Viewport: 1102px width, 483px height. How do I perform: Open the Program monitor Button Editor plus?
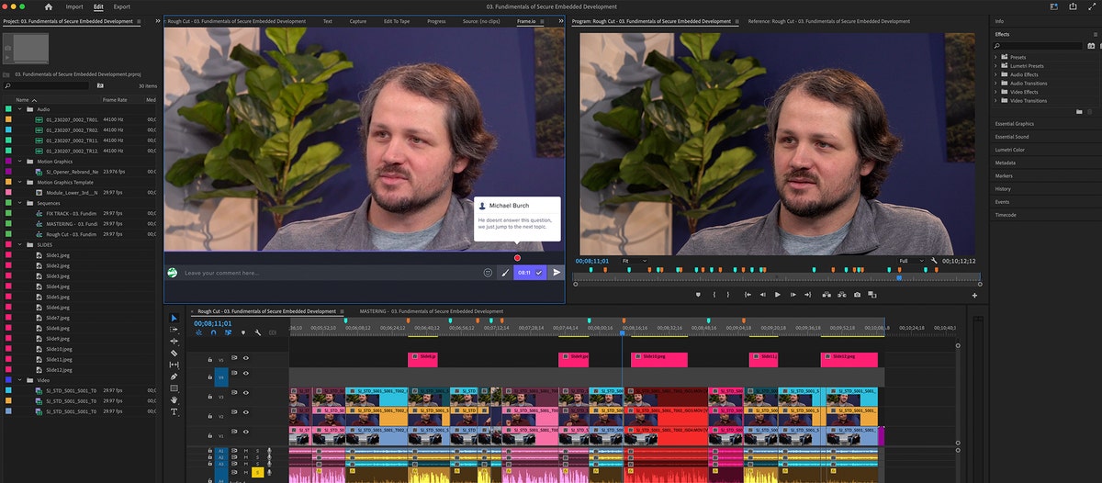point(974,296)
